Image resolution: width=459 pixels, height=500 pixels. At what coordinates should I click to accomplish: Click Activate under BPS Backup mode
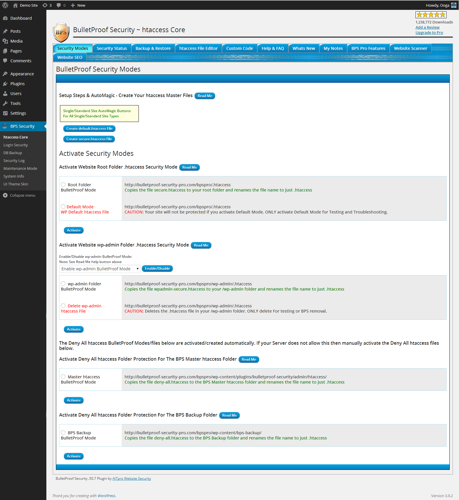(74, 456)
